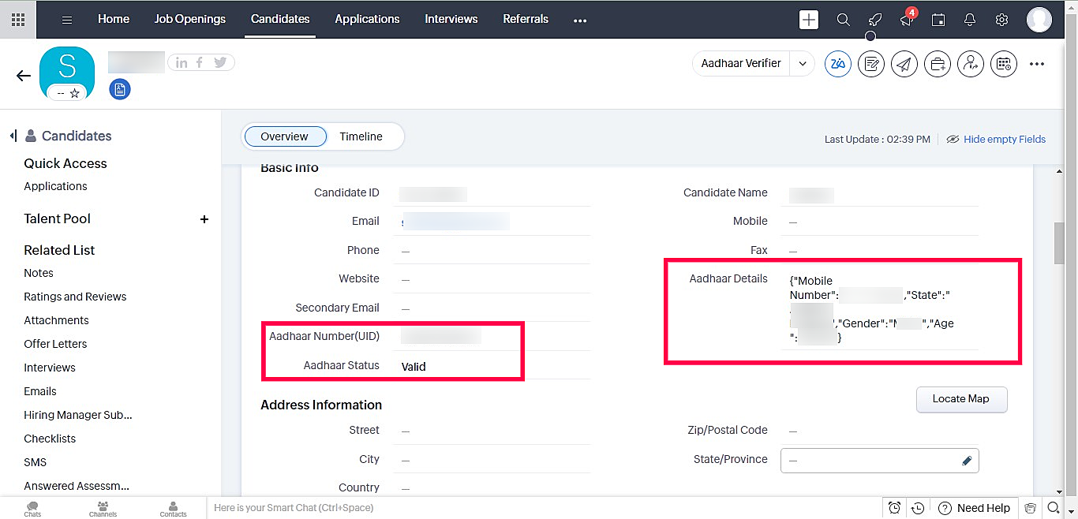Open the more actions ellipsis menu
The width and height of the screenshot is (1078, 519).
click(1037, 64)
